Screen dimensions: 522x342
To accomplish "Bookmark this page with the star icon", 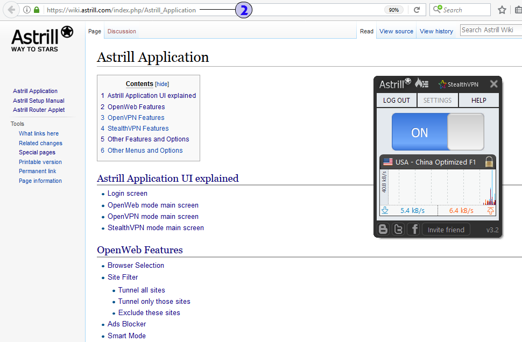I will pos(502,10).
